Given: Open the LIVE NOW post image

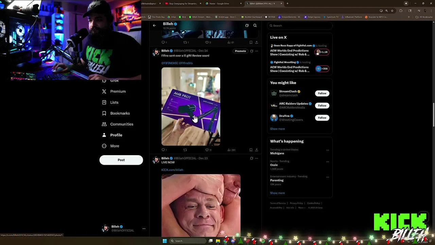Looking at the screenshot, I should point(201,206).
